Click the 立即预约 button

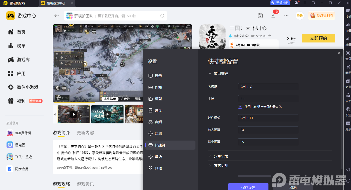[x=318, y=38]
